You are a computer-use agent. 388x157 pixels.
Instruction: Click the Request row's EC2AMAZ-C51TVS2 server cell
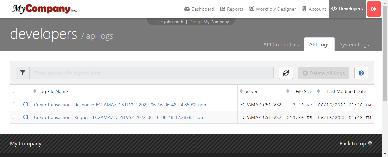tap(261, 117)
